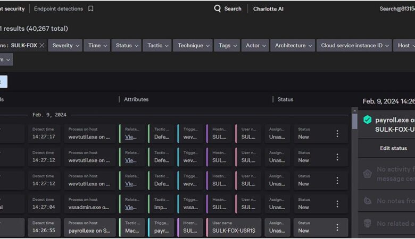Click the activity message center icon
Image resolution: width=415 pixels, height=239 pixels.
coord(367,174)
